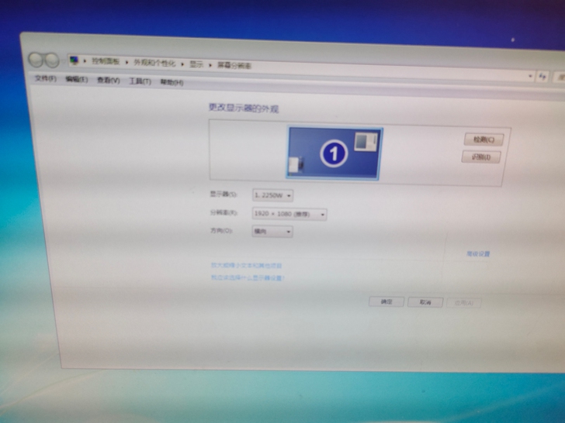The width and height of the screenshot is (565, 423).
Task: Expand arrow after 控制面板 breadcrumb
Action: pos(127,62)
